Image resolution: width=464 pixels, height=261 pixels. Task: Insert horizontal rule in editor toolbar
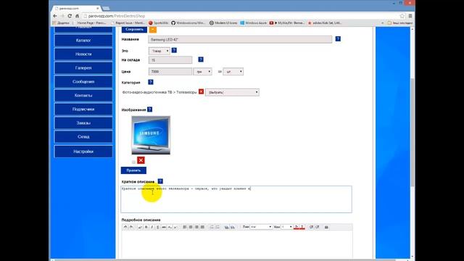point(326,227)
